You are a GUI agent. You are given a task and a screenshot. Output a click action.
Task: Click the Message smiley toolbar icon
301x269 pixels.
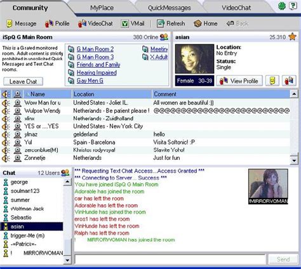pyautogui.click(x=9, y=23)
